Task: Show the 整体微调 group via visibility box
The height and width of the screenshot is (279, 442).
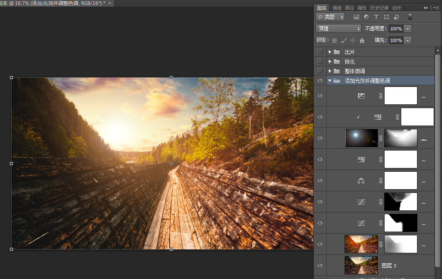Action: point(320,71)
